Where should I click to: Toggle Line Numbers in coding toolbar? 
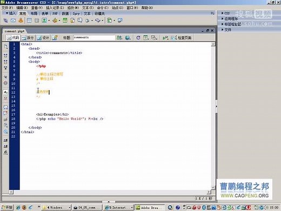tap(5, 92)
